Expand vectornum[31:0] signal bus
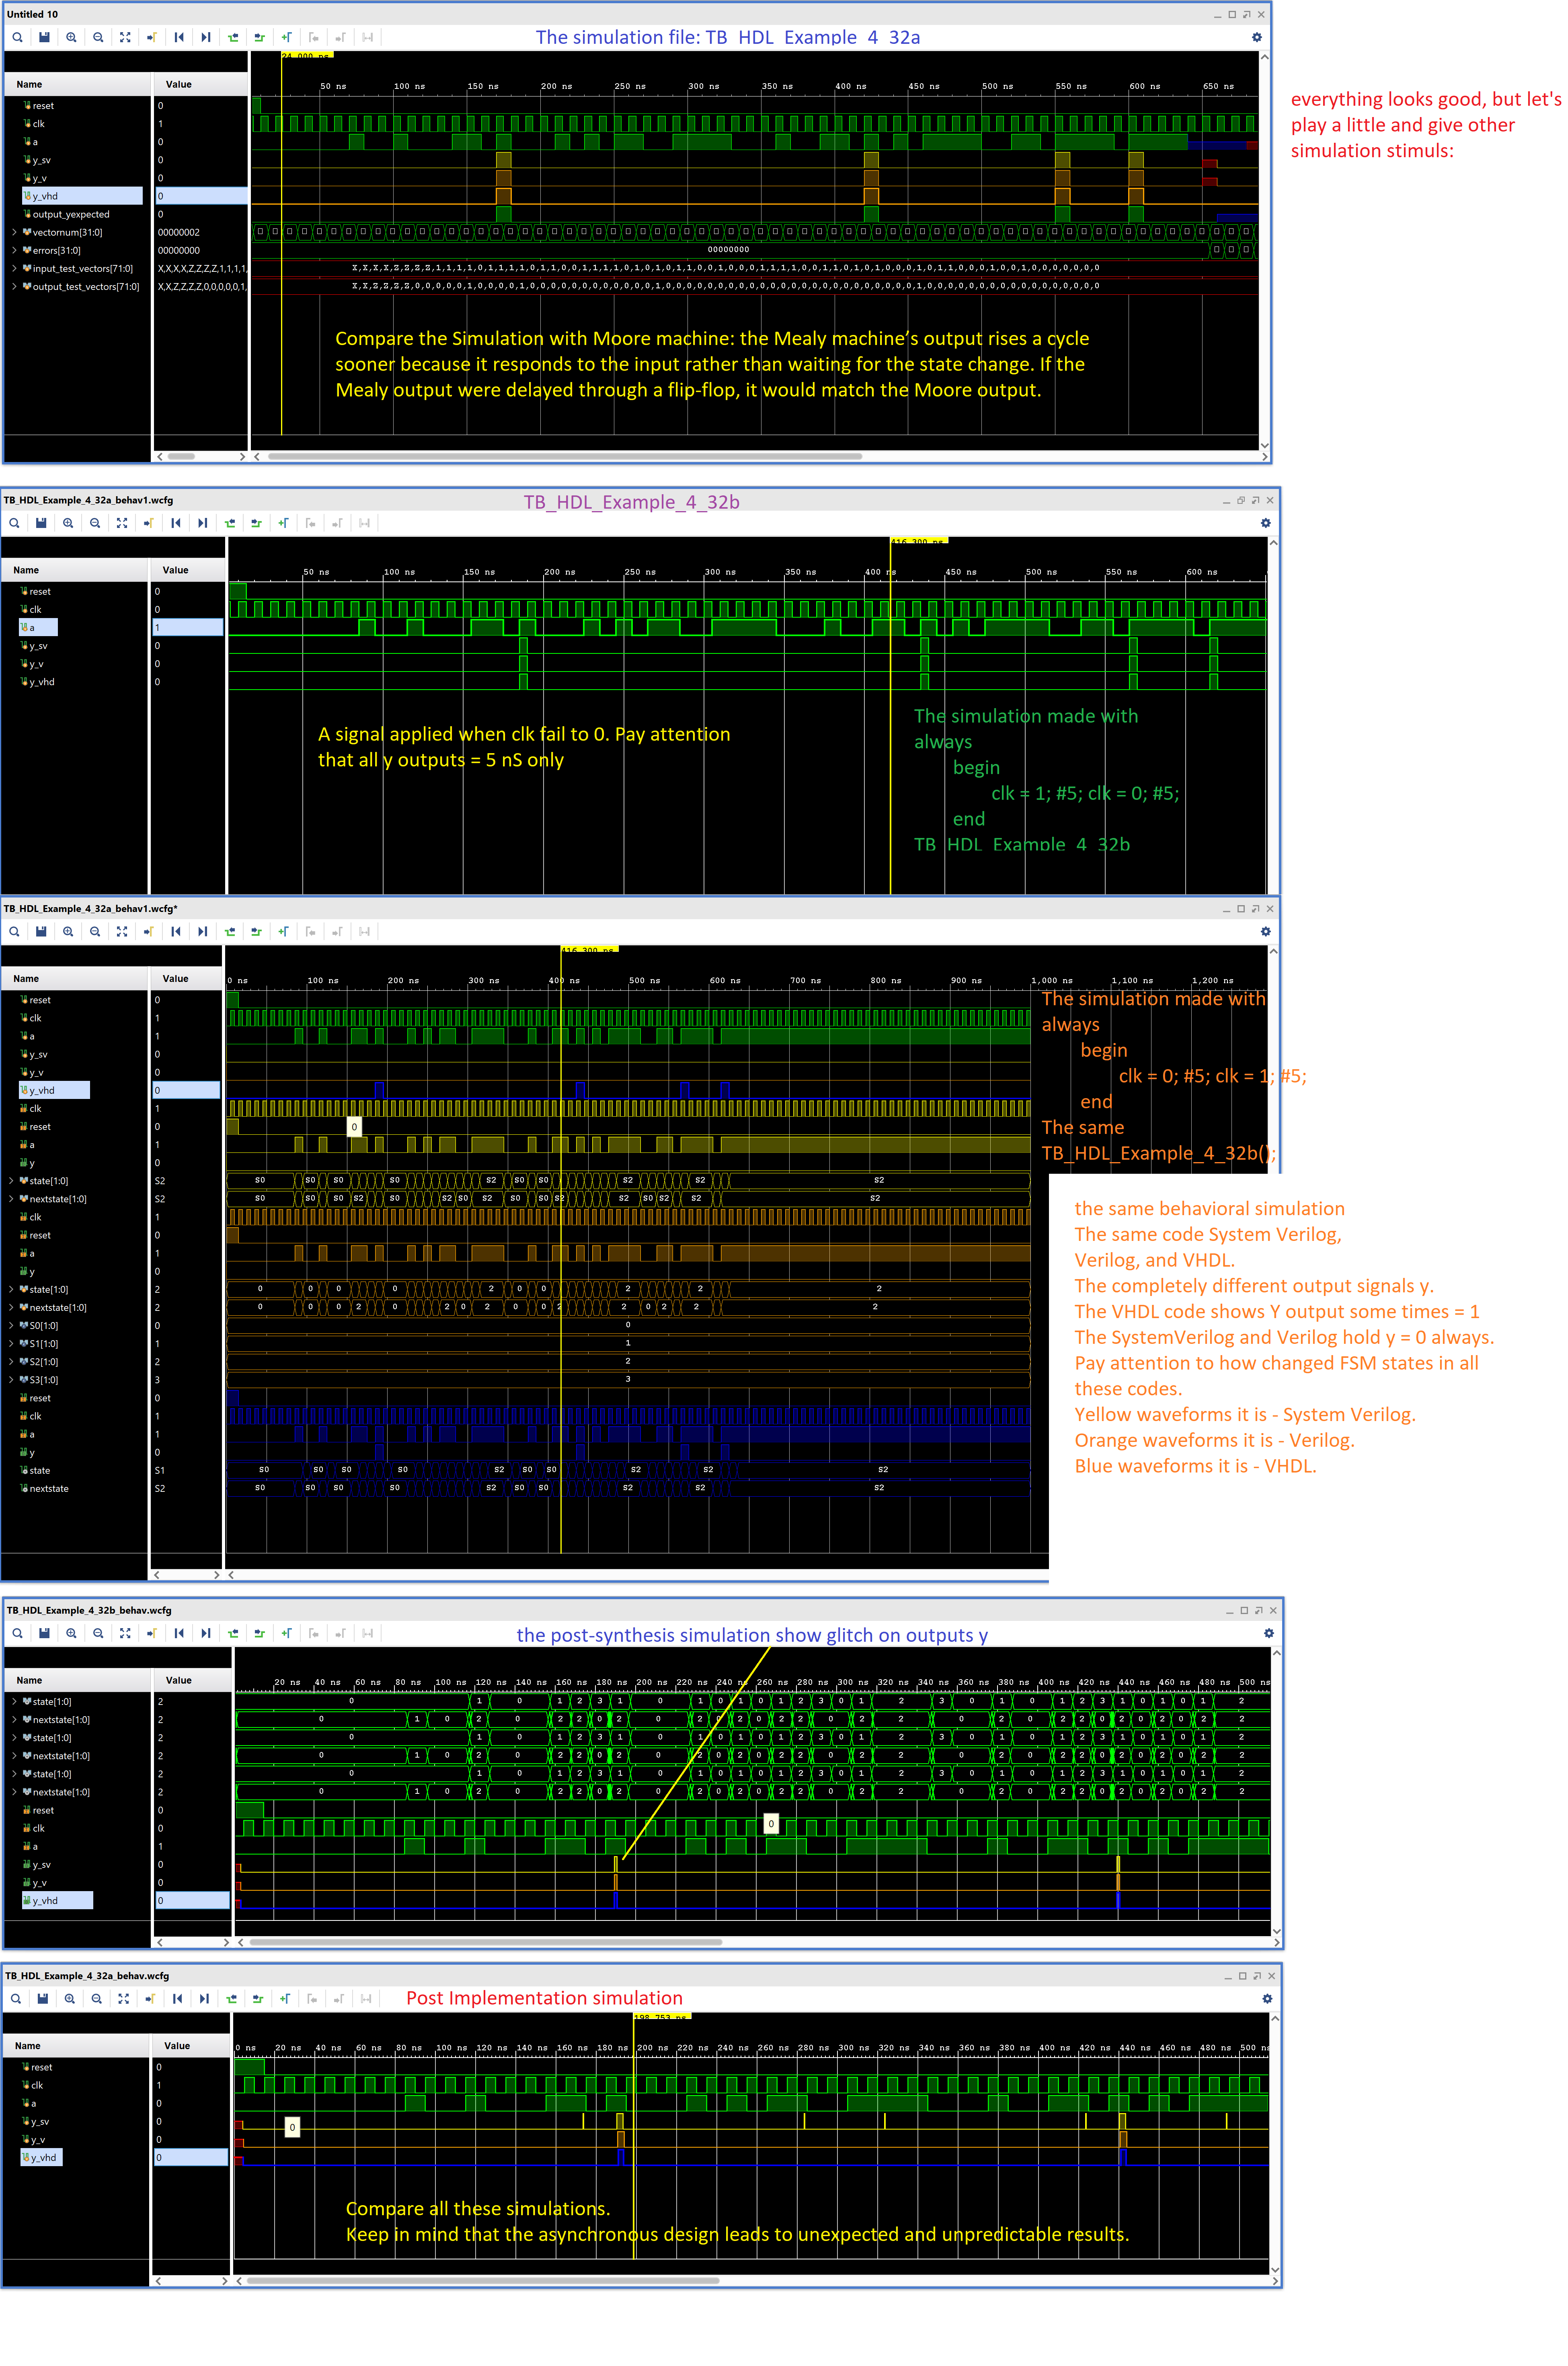Image resolution: width=1568 pixels, height=2366 pixels. [14, 232]
